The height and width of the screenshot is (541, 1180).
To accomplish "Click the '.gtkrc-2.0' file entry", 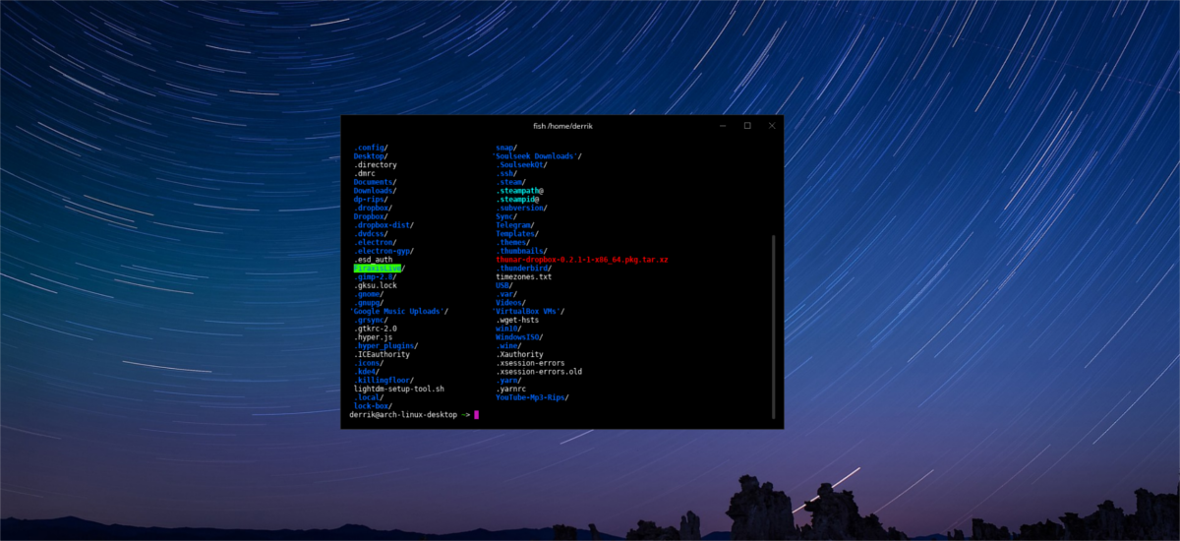I will click(376, 329).
